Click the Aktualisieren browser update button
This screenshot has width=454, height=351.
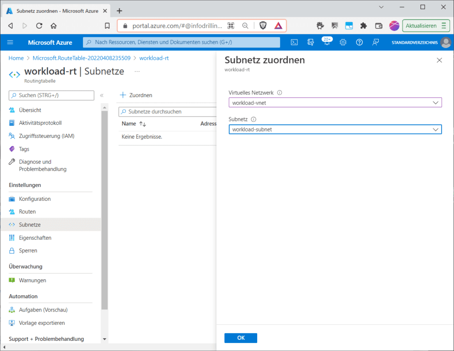(x=426, y=26)
